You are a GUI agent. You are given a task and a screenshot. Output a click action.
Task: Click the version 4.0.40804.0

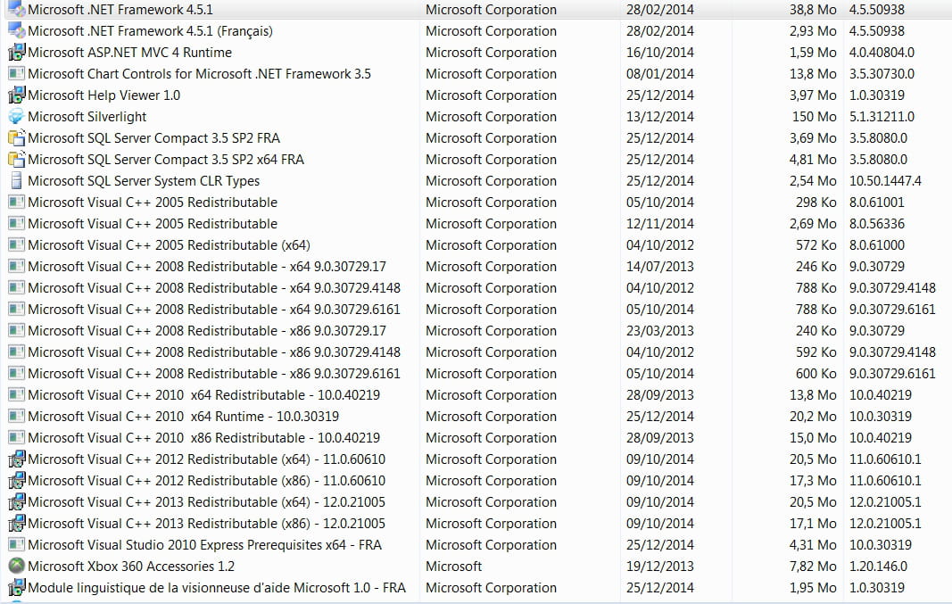(x=882, y=53)
